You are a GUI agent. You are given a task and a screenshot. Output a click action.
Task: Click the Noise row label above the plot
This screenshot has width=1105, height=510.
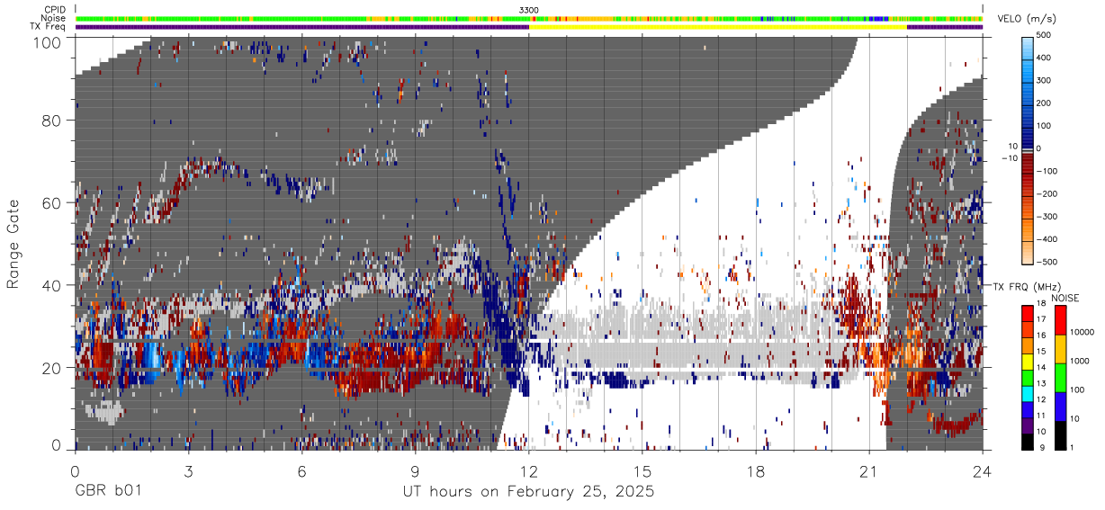[55, 18]
